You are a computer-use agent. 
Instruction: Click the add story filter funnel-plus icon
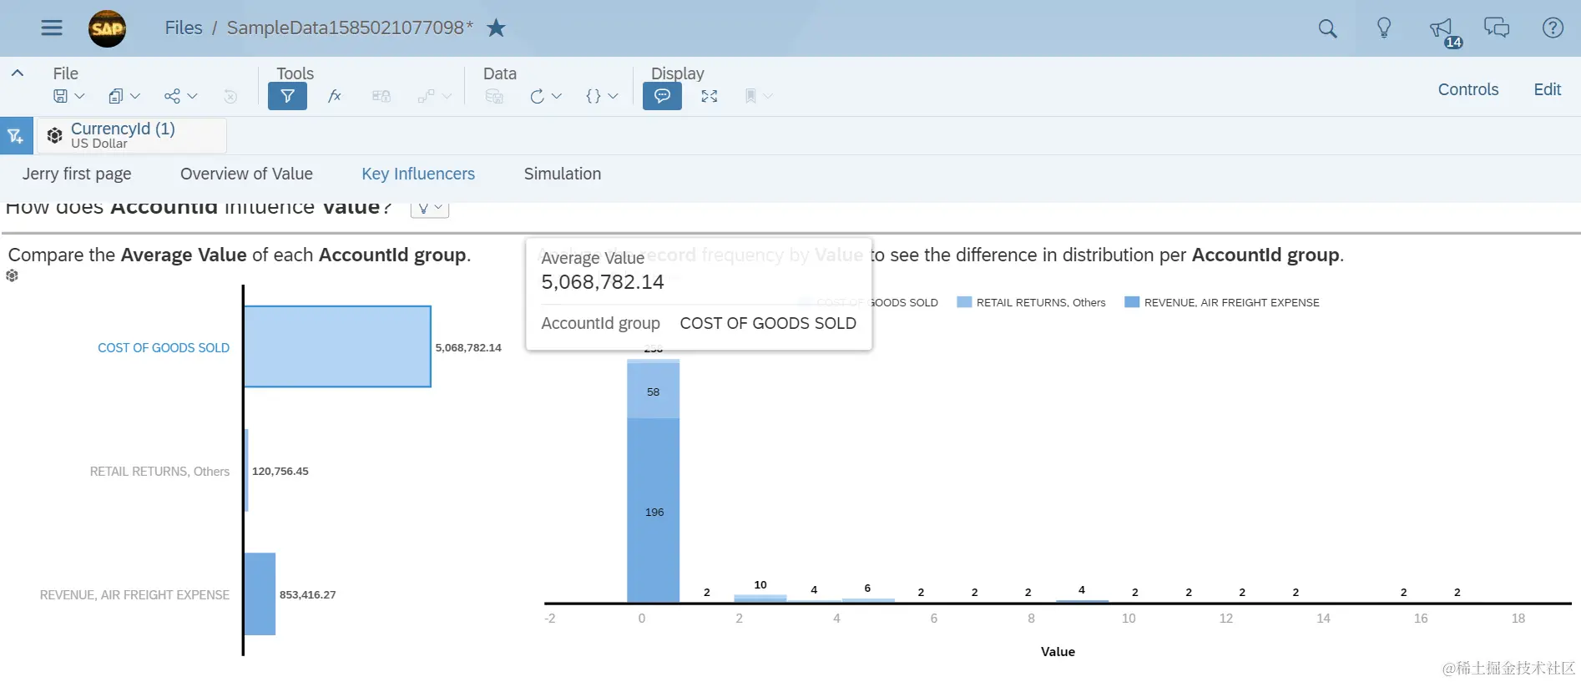tap(16, 135)
